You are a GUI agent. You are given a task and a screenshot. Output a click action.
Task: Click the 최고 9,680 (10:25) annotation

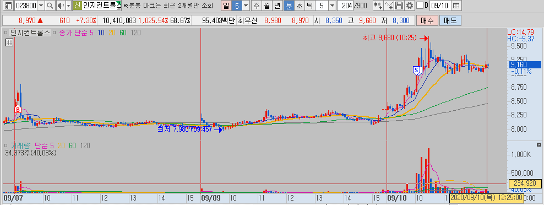pos(390,38)
